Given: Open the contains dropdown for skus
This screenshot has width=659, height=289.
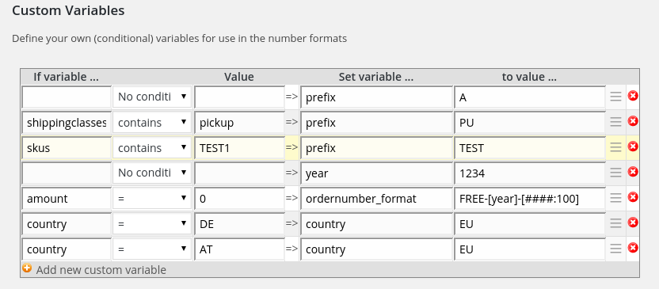Looking at the screenshot, I should (x=152, y=147).
